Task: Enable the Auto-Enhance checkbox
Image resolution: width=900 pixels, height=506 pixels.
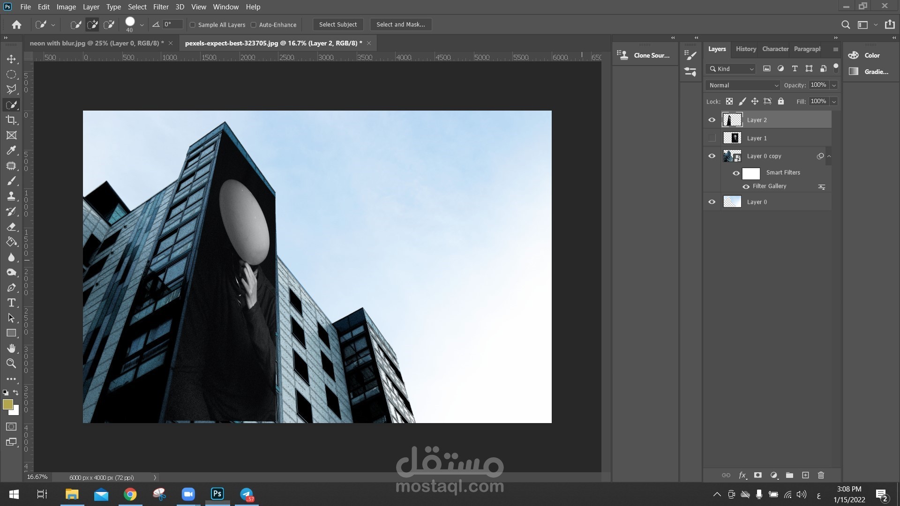Action: tap(254, 25)
